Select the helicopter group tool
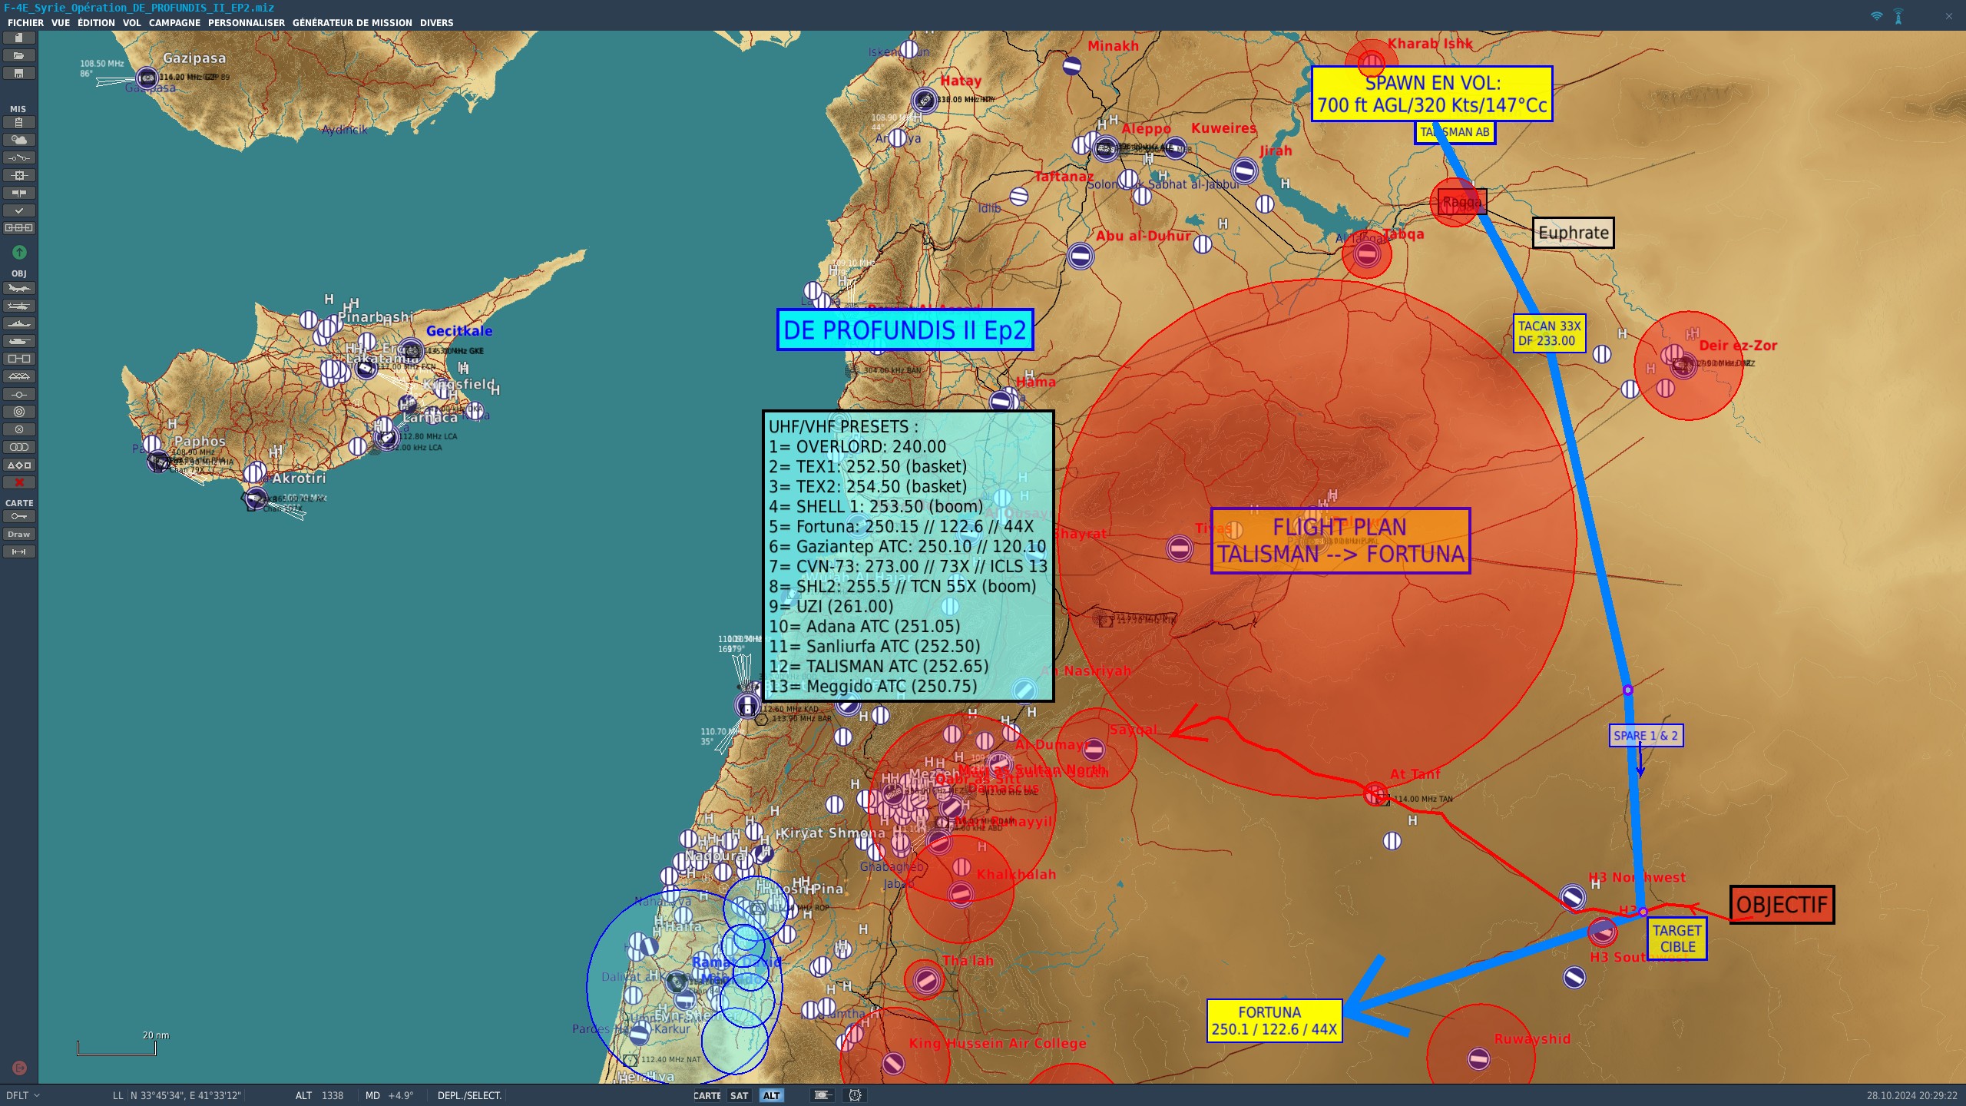The height and width of the screenshot is (1106, 1966). [x=19, y=306]
